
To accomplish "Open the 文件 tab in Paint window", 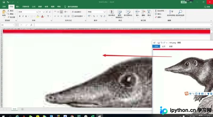I will coord(156,47).
